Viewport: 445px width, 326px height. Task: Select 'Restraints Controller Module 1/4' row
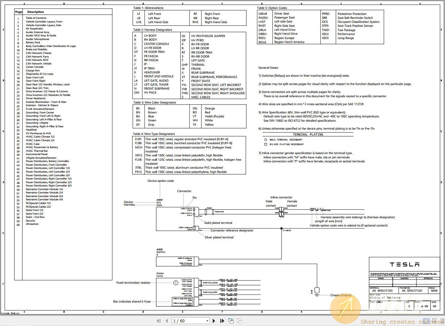point(44,189)
